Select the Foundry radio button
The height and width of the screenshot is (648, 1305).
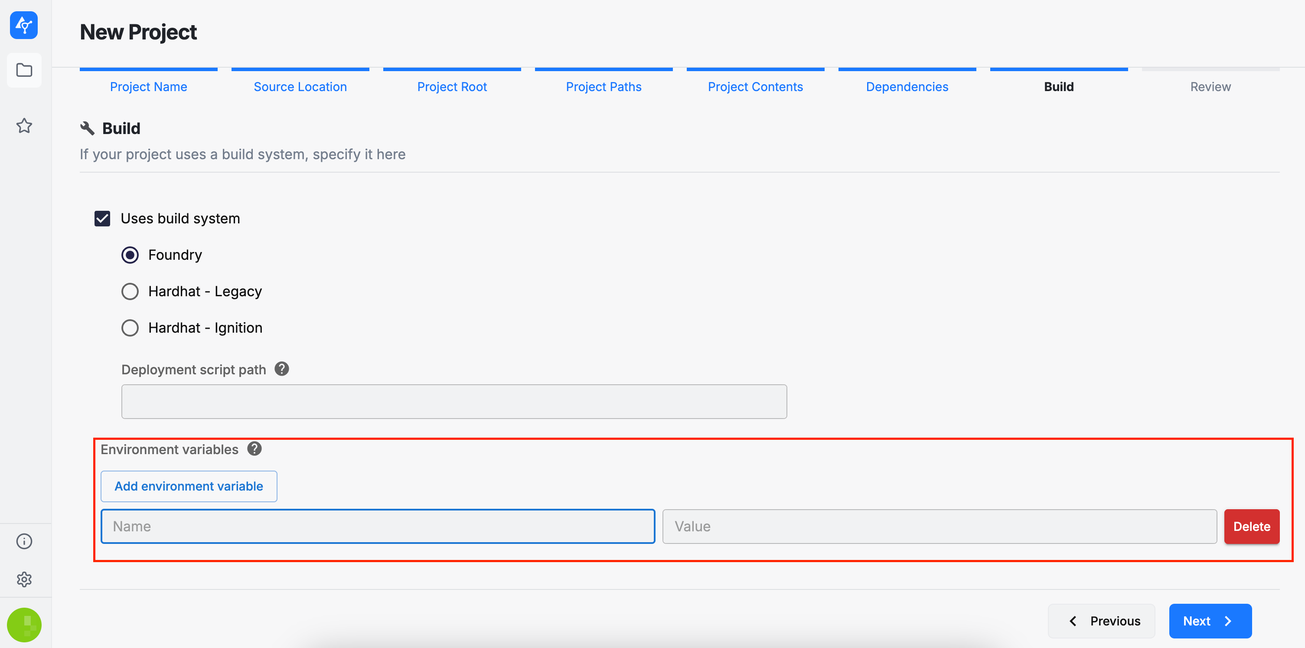coord(130,255)
